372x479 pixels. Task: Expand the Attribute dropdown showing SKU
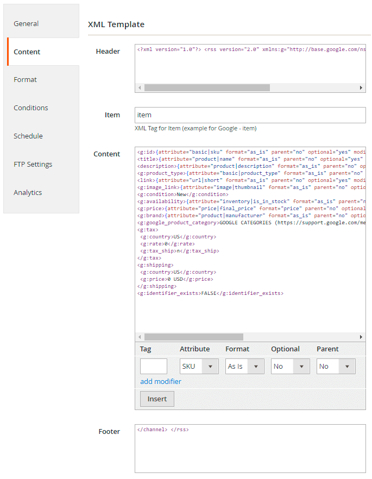[x=199, y=367]
